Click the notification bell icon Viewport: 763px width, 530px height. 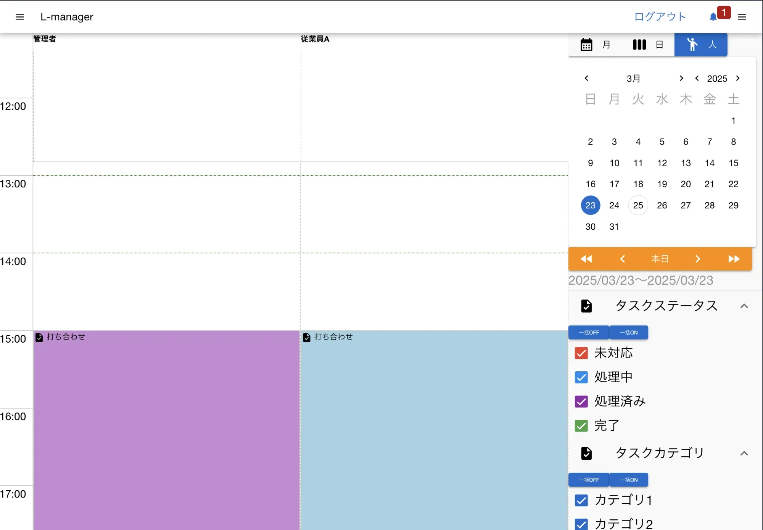coord(713,17)
